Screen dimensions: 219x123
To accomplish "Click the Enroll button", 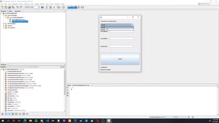I will (x=120, y=59).
